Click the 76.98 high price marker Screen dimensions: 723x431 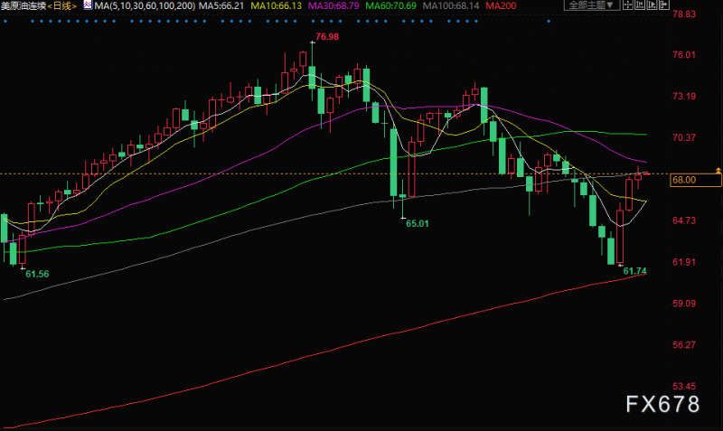click(x=327, y=36)
